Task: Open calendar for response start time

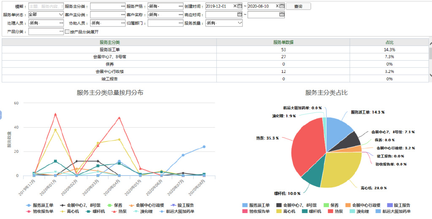Action: point(240,15)
